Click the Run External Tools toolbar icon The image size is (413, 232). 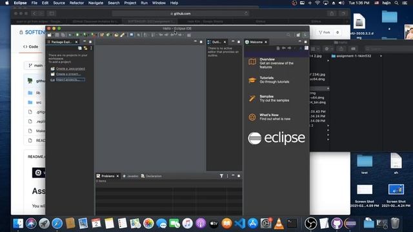(x=93, y=35)
